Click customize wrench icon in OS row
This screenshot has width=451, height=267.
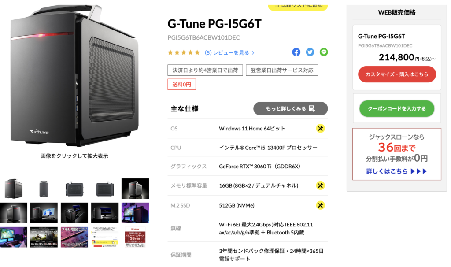point(320,128)
